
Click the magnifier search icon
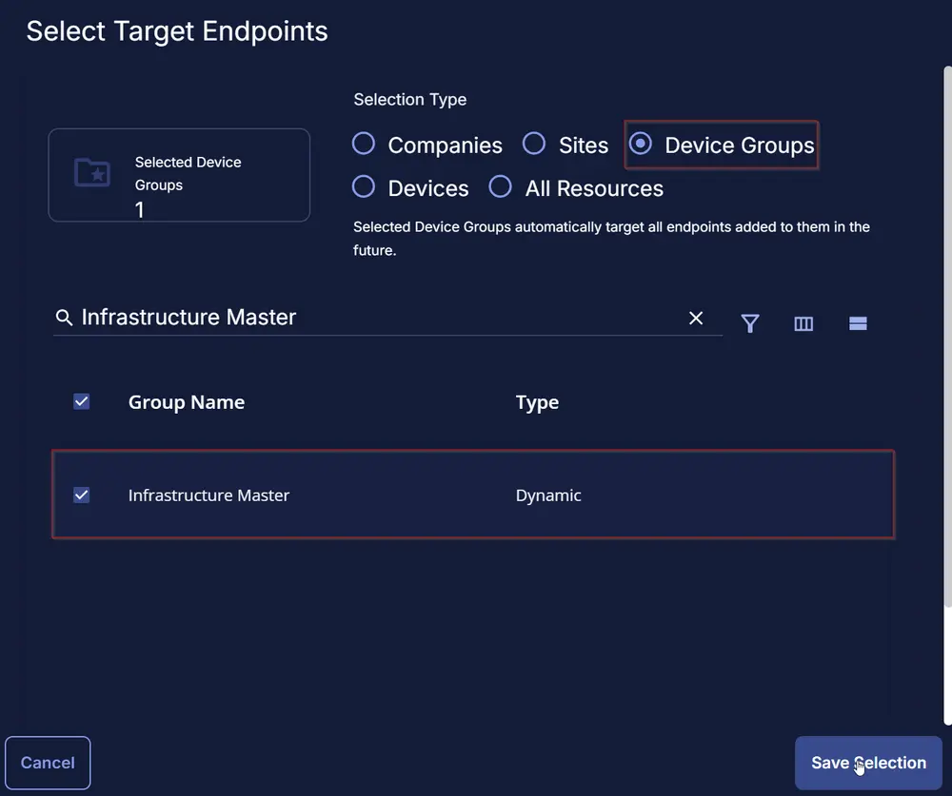coord(64,318)
